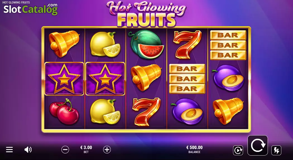Click the star symbol on the second reel

tap(105, 79)
